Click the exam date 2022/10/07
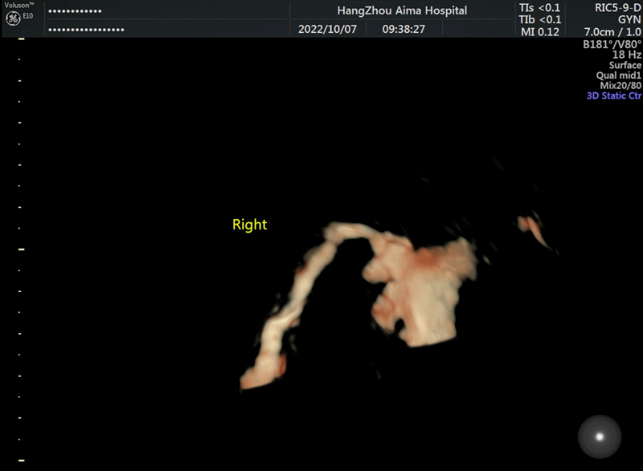 pyautogui.click(x=327, y=29)
